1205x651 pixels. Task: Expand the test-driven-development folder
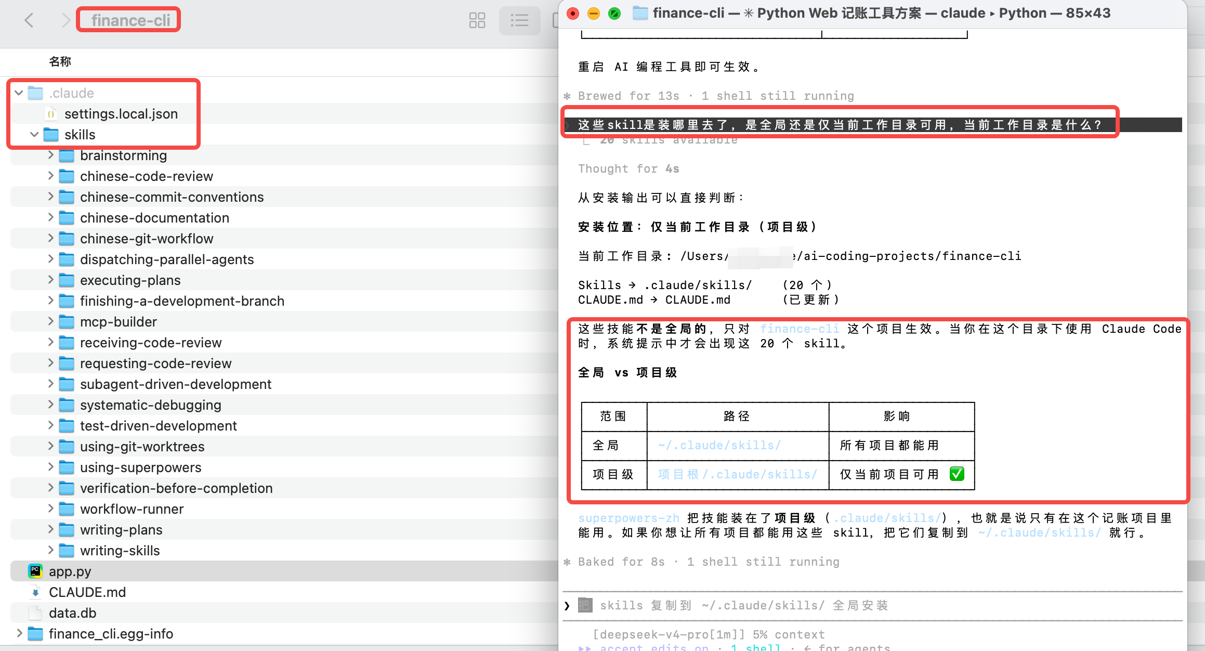[x=50, y=425]
